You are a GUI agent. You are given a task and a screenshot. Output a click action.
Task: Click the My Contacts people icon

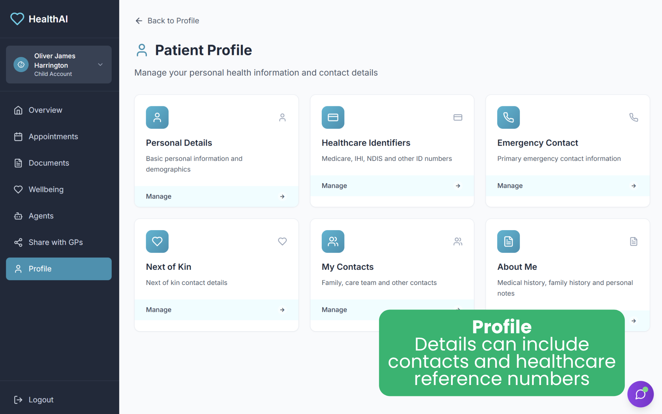click(x=333, y=241)
